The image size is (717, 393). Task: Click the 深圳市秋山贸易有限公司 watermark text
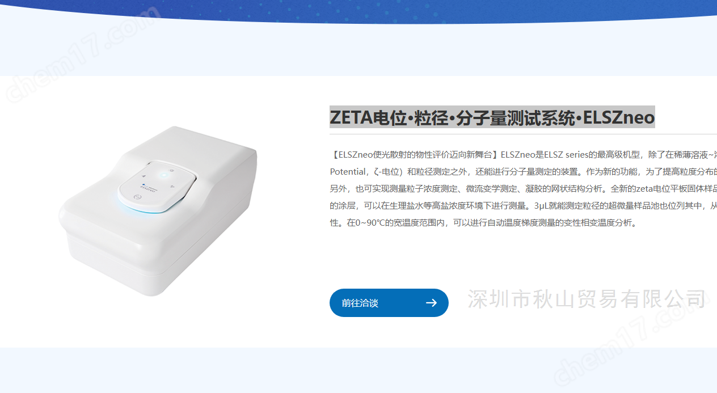pos(588,299)
